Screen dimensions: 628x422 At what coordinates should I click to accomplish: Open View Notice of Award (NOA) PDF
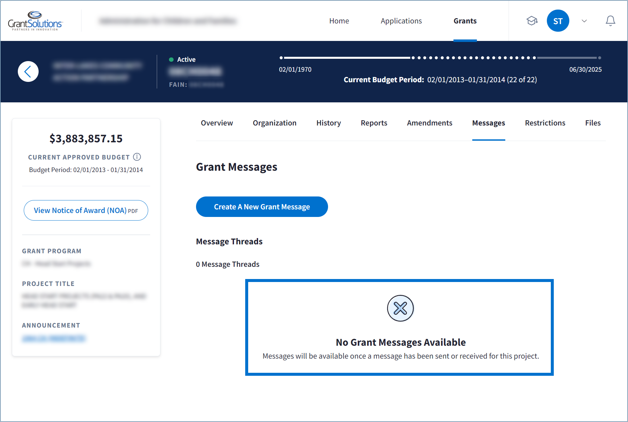(x=86, y=210)
